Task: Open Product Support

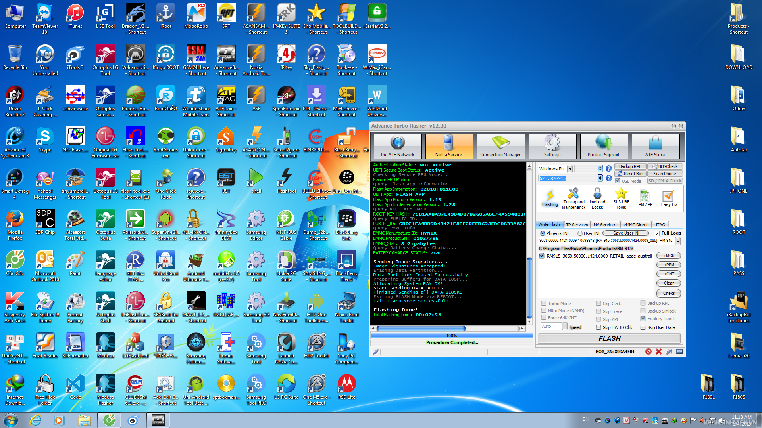Action: [604, 146]
